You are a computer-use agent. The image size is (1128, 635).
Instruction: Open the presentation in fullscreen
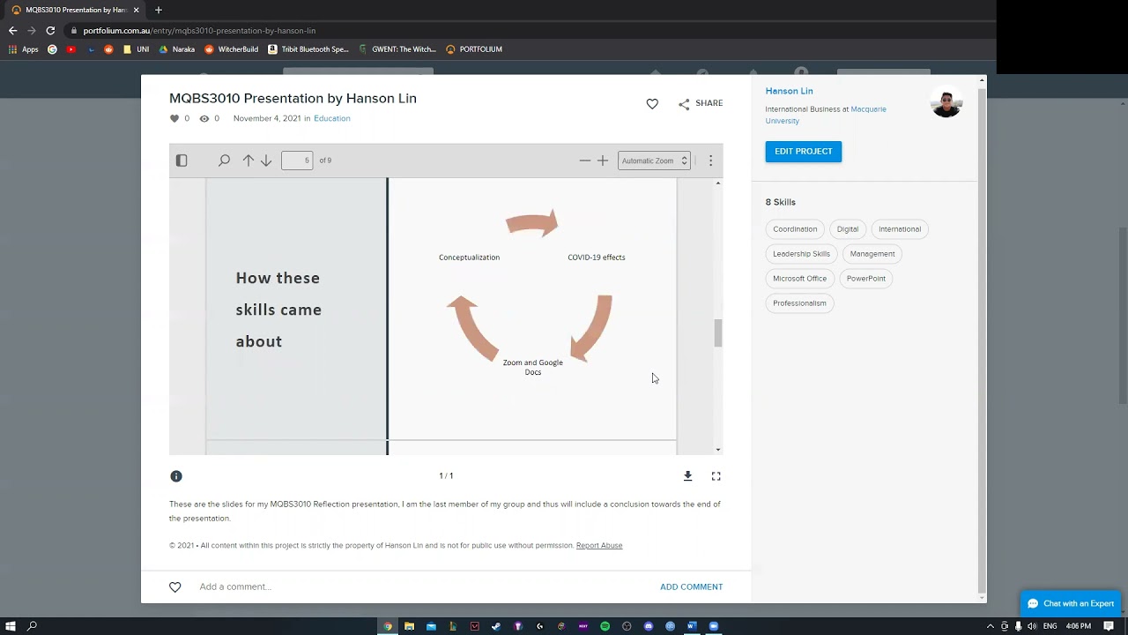(716, 476)
